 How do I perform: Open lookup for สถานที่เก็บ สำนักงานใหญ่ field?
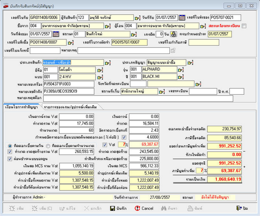[x=162, y=91]
